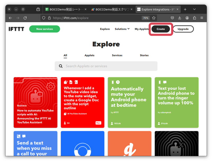Open the Text your lost Android phone card

(x=176, y=102)
